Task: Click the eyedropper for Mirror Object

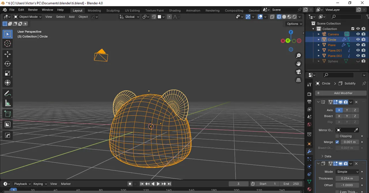Action: click(356, 130)
